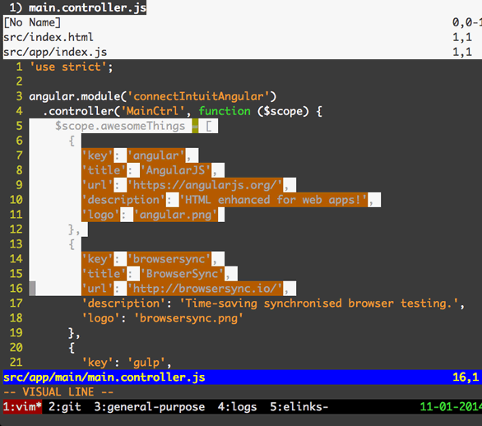Screen dimensions: 482x426
Task: Click the function keyword on line 4
Action: [x=225, y=111]
